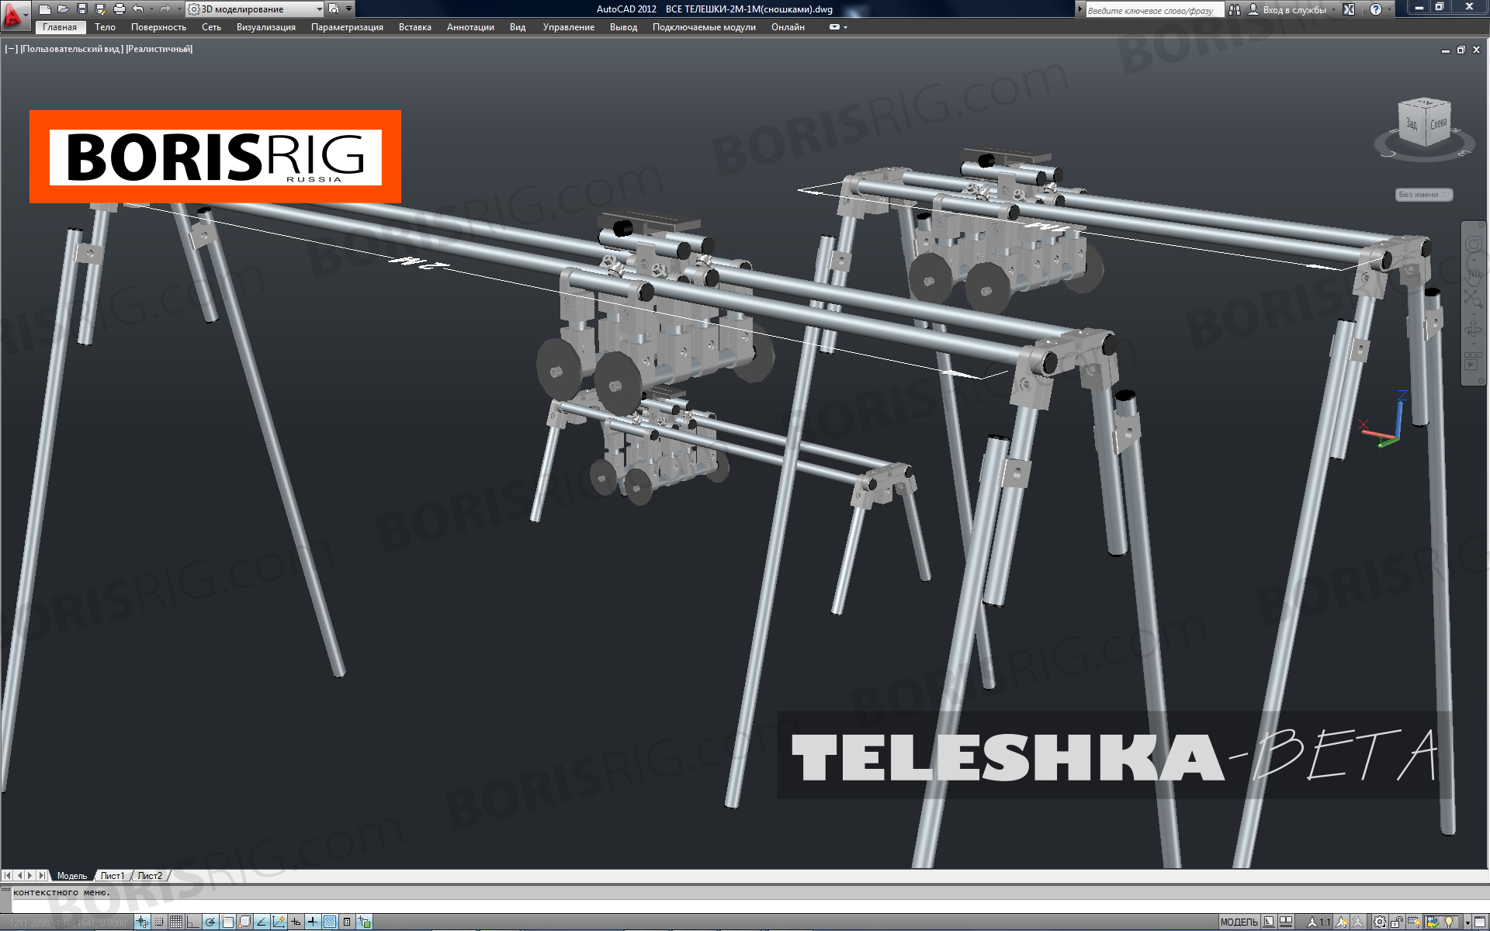Viewport: 1490px width, 931px height.
Task: Click the Open file icon
Action: (64, 9)
